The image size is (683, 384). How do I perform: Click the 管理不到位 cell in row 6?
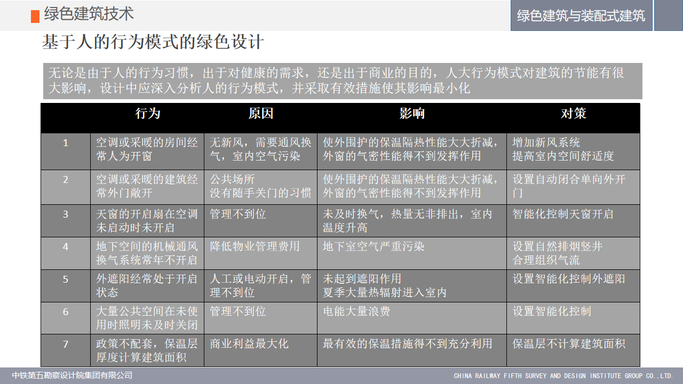[x=260, y=318]
